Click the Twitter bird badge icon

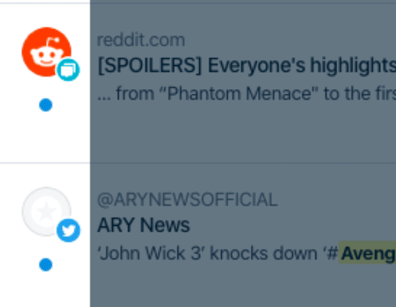tap(68, 230)
